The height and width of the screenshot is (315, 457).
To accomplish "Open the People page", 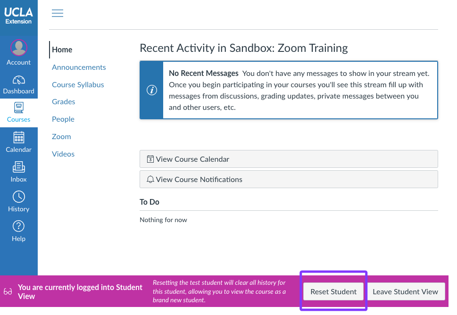I will (63, 119).
